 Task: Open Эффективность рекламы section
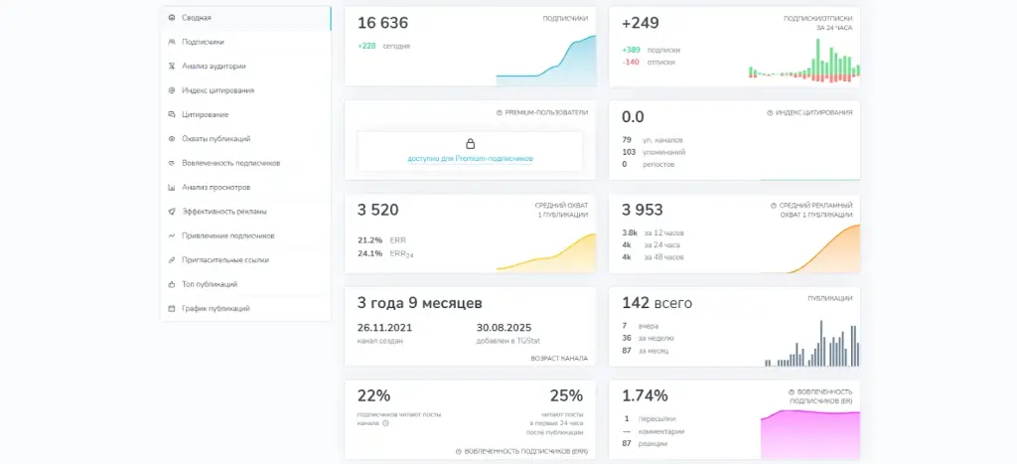point(245,212)
